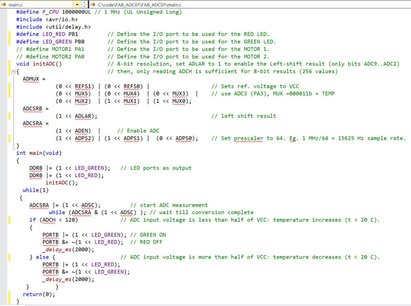This screenshot has height=306, width=411.
Task: Click the 'GREEN ON' comment
Action: click(148, 235)
